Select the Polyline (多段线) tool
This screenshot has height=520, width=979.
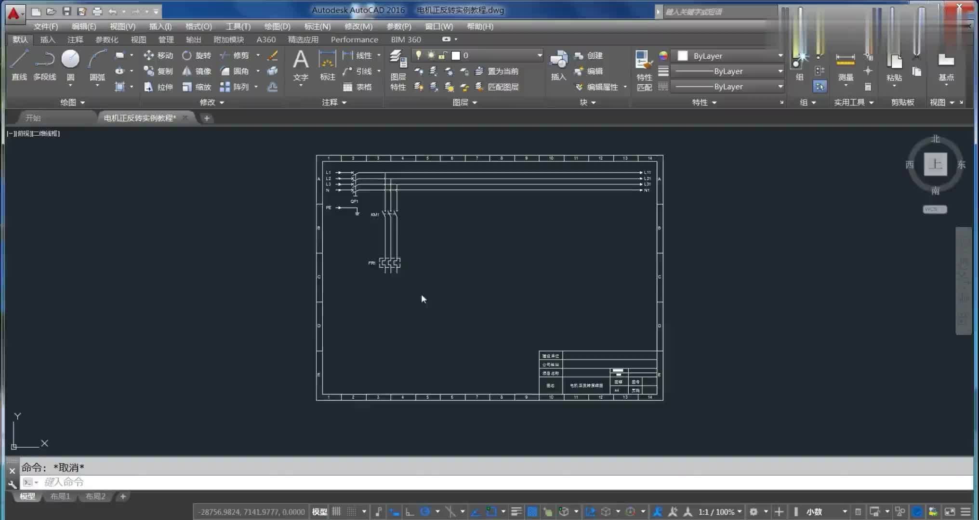point(44,65)
